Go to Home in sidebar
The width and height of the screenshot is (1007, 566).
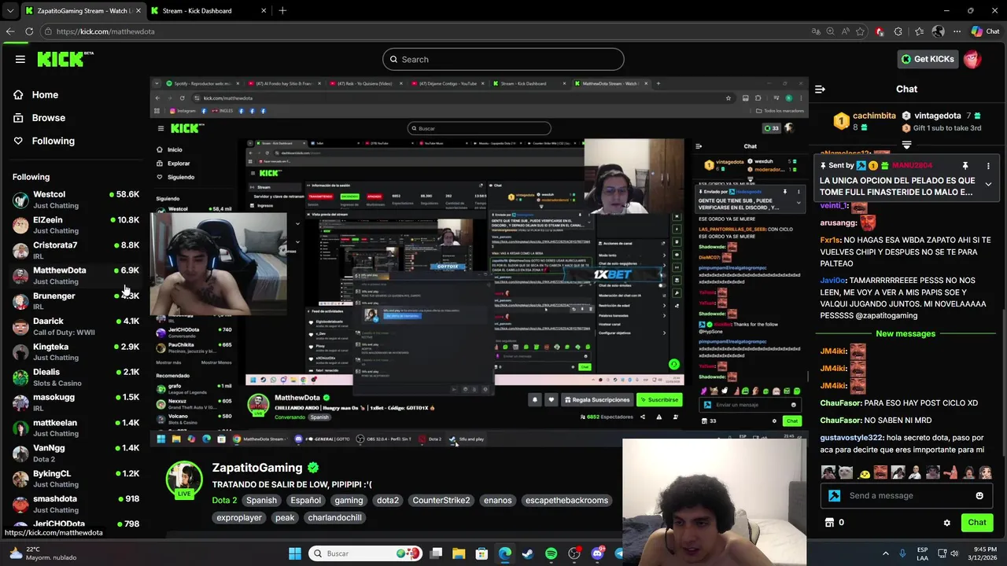(45, 94)
